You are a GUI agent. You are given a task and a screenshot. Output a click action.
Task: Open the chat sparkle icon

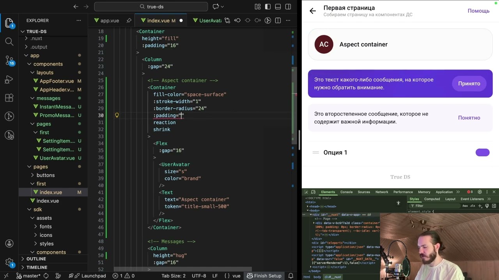(x=216, y=7)
